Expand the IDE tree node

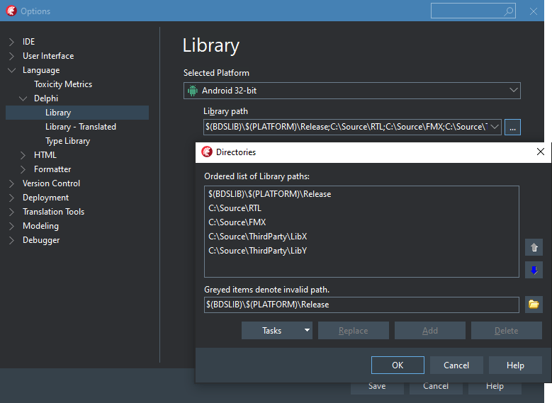tap(12, 42)
